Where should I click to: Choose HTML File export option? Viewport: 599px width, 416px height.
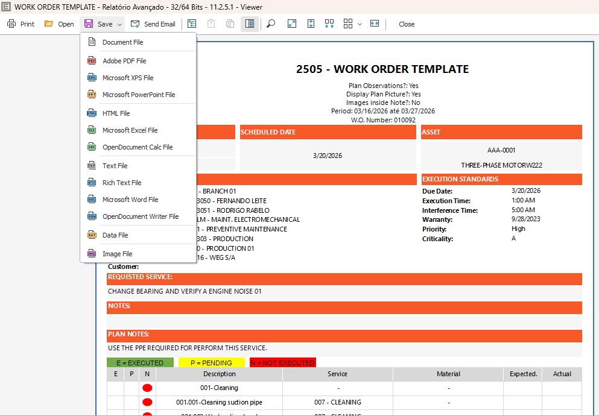(116, 113)
